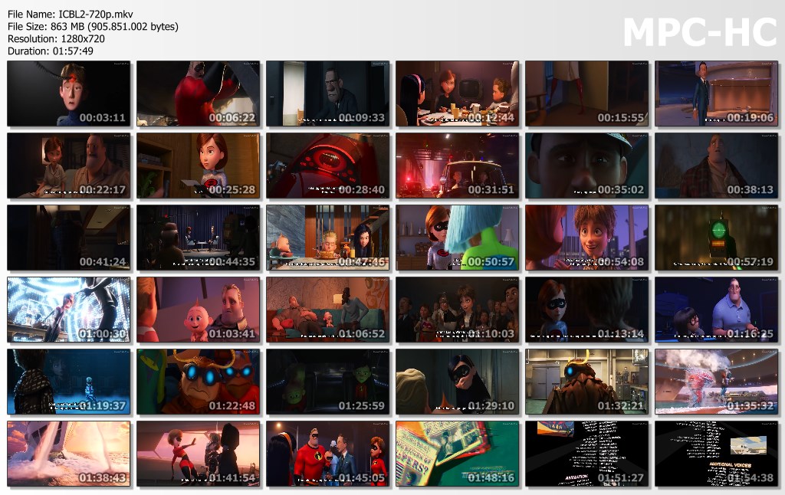Pick the thumbnail stamped 00:15:55
The image size is (785, 495).
[x=586, y=93]
